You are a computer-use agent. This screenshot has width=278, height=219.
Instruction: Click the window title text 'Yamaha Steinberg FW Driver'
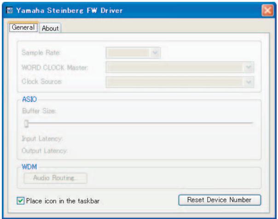tap(69, 11)
